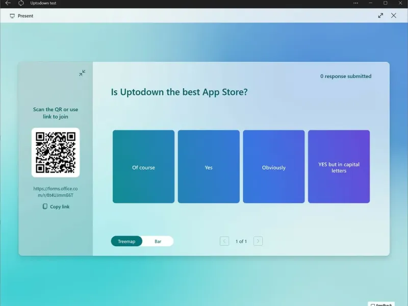Select the 'Yes' answer tile
This screenshot has width=408, height=306.
pyautogui.click(x=209, y=167)
